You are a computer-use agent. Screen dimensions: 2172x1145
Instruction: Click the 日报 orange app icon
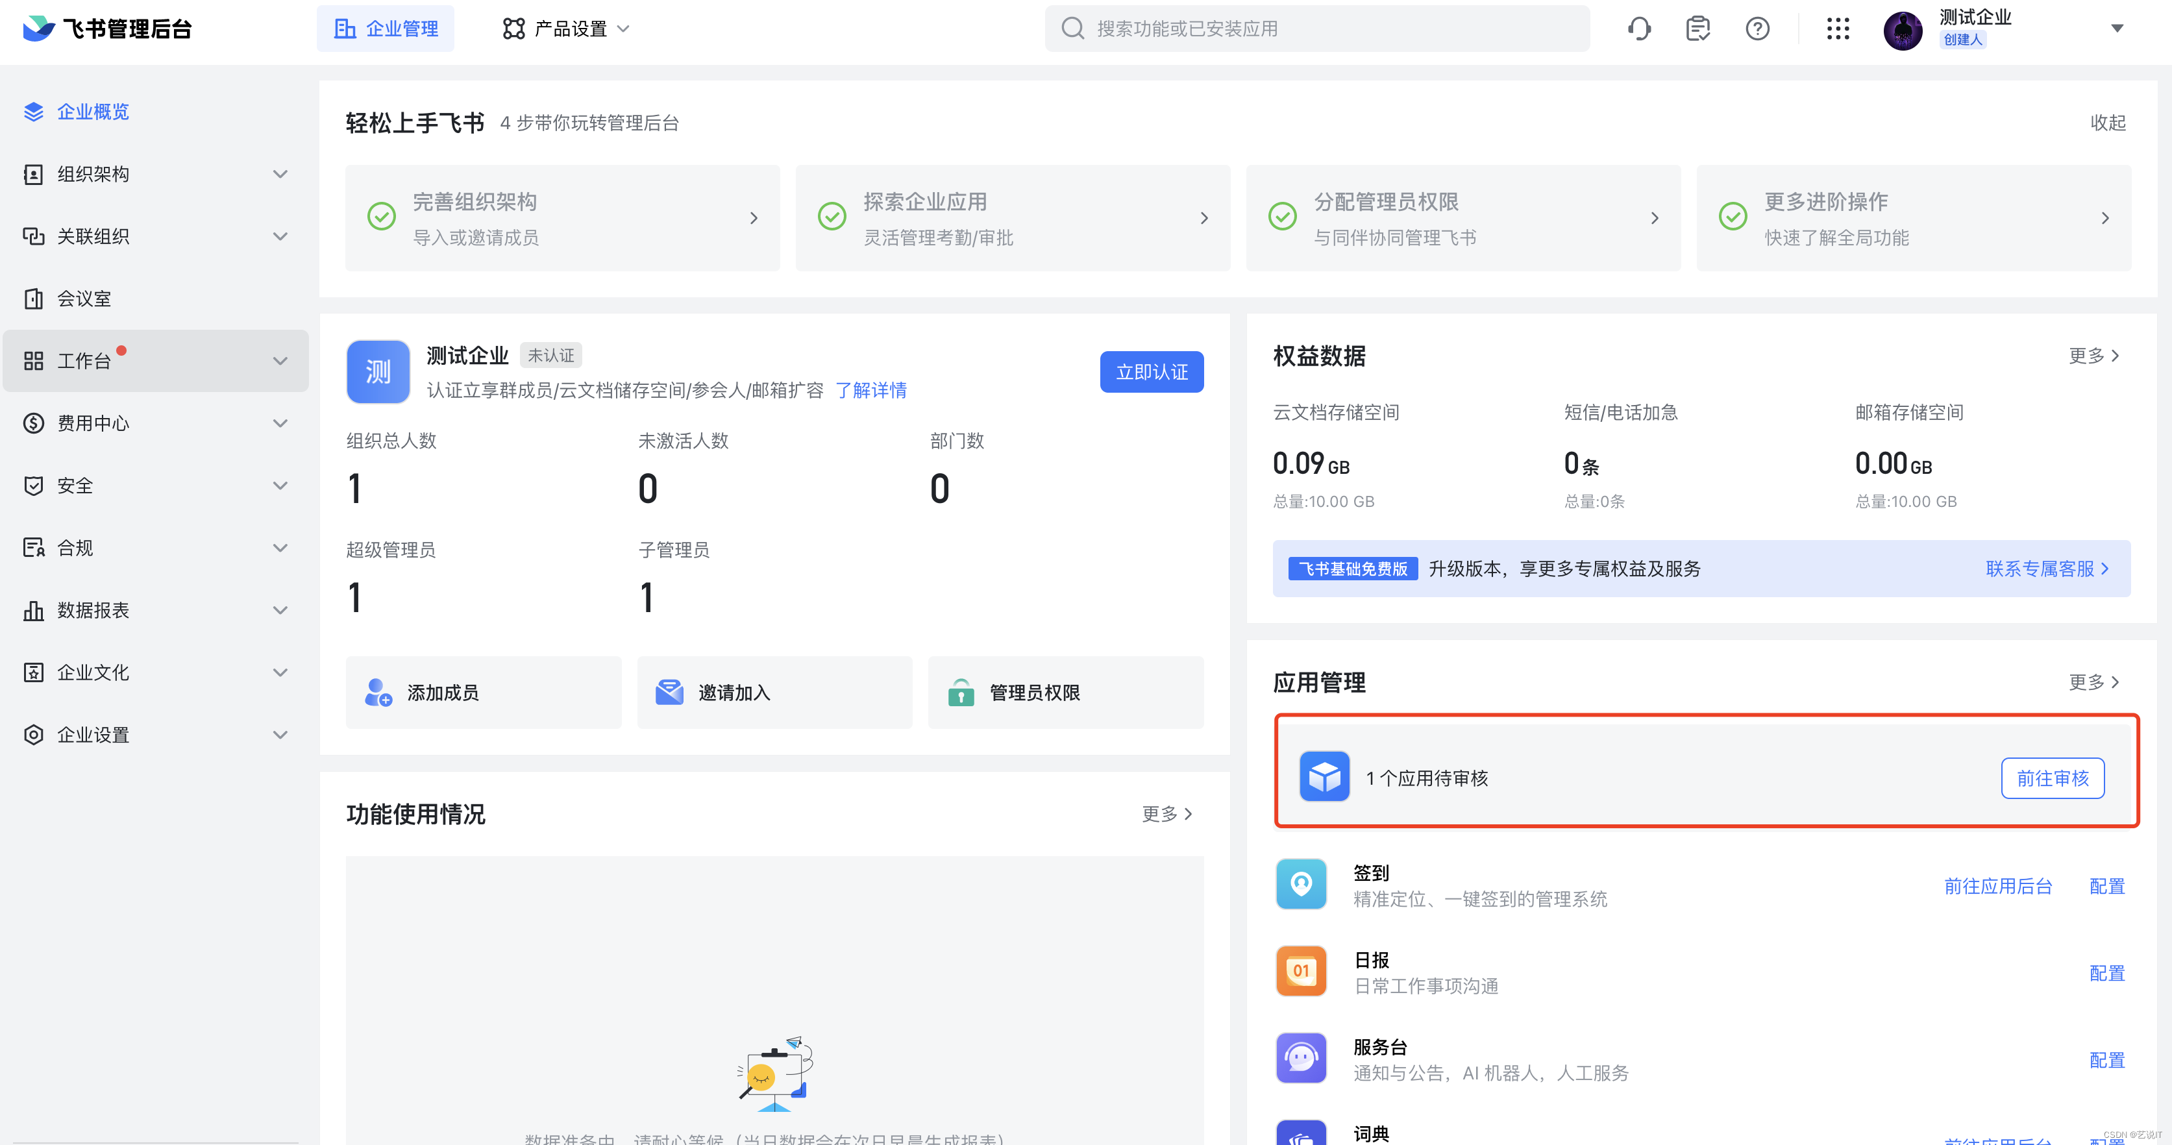pyautogui.click(x=1301, y=971)
